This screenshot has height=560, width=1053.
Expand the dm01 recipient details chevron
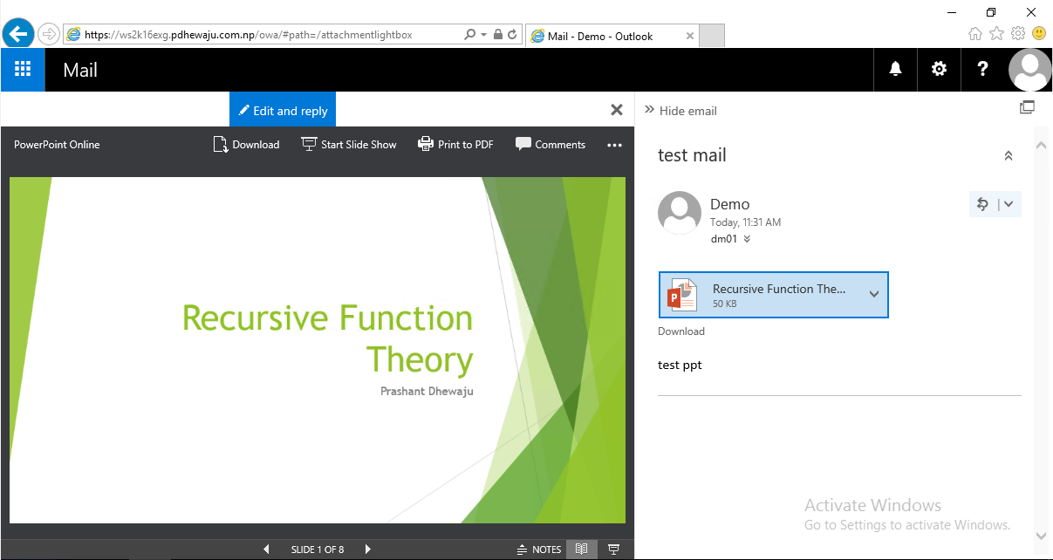747,238
